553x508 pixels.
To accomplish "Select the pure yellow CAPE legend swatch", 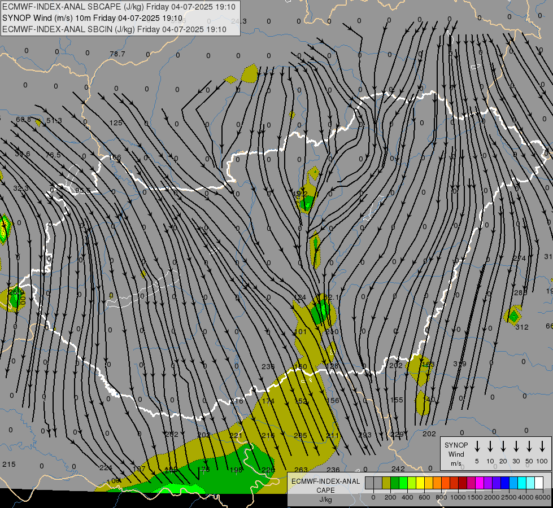I will pyautogui.click(x=420, y=483).
